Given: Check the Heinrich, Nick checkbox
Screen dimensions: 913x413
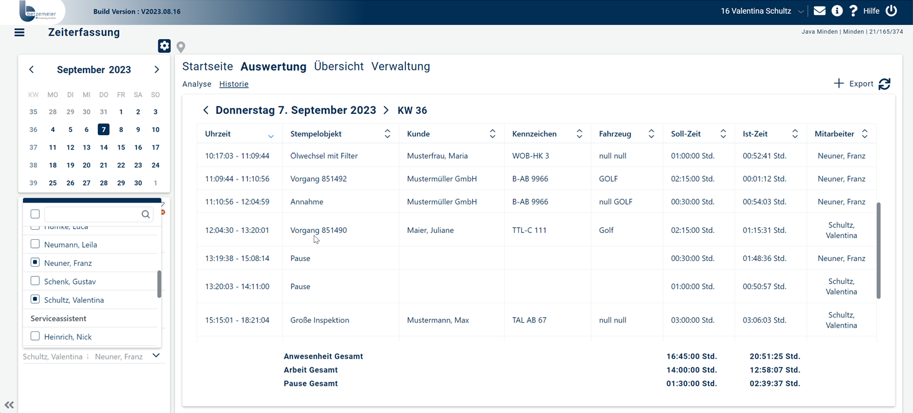Looking at the screenshot, I should pos(35,336).
